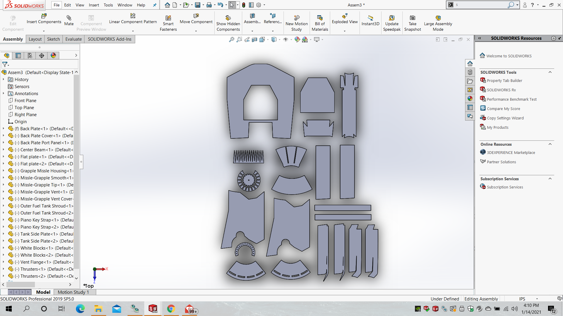
Task: Open DisplayManager tab icon
Action: click(53, 56)
